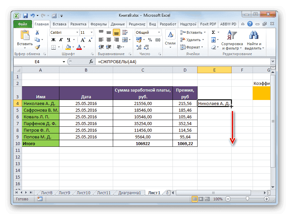This screenshot has height=216, width=289.
Task: Select the italic К formatting icon
Action: (x=61, y=39)
